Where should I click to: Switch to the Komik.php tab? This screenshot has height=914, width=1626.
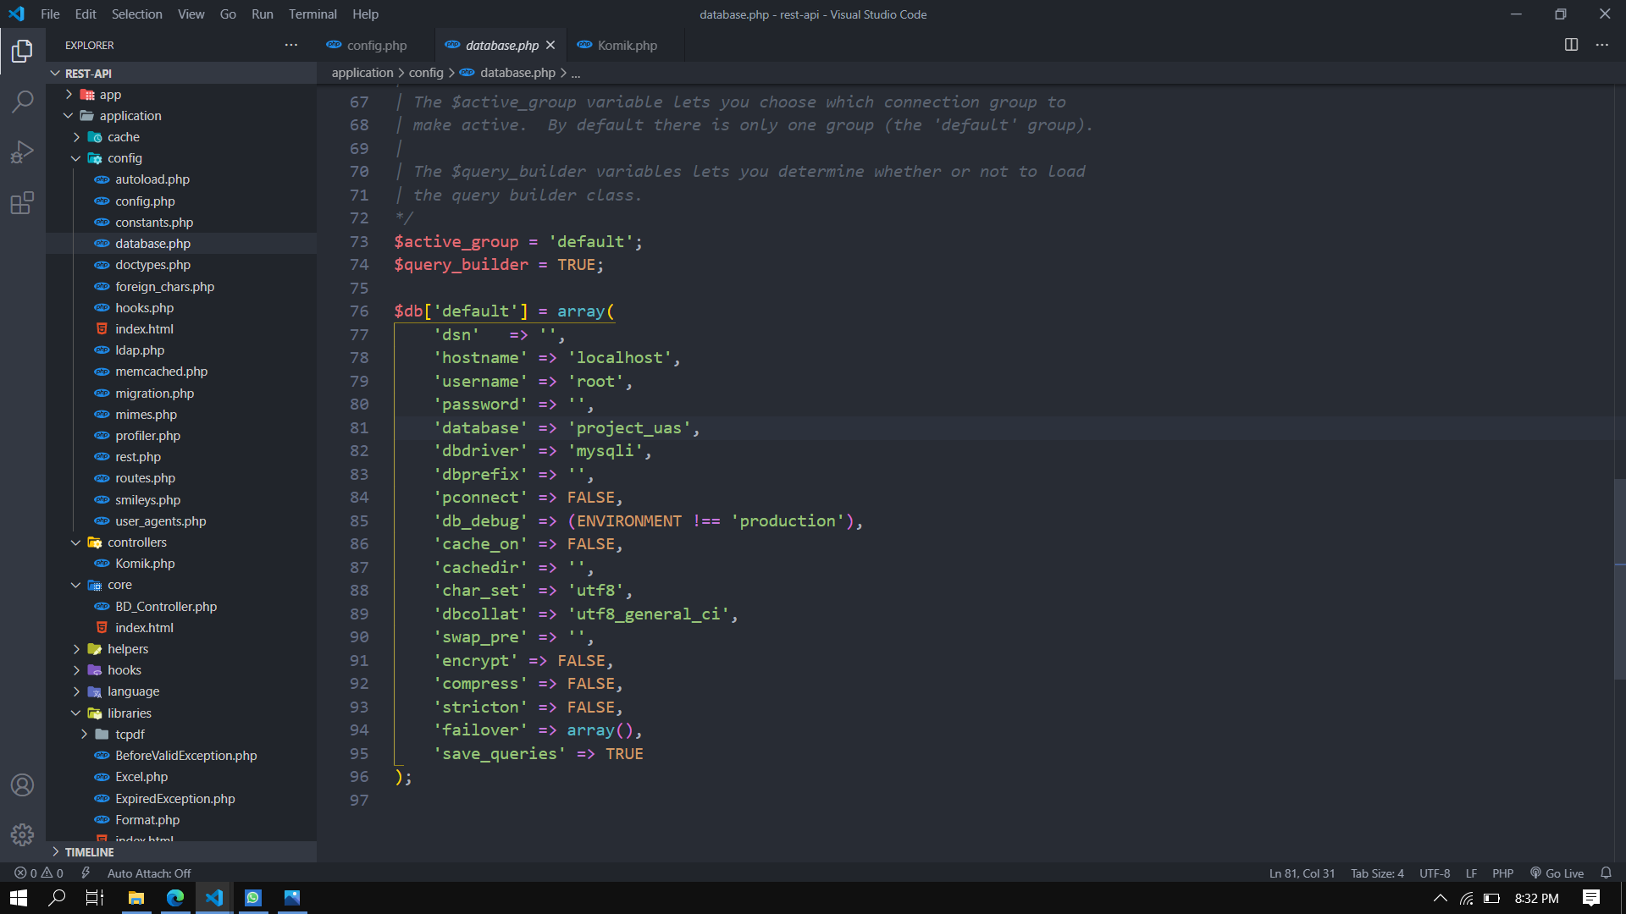click(x=627, y=46)
